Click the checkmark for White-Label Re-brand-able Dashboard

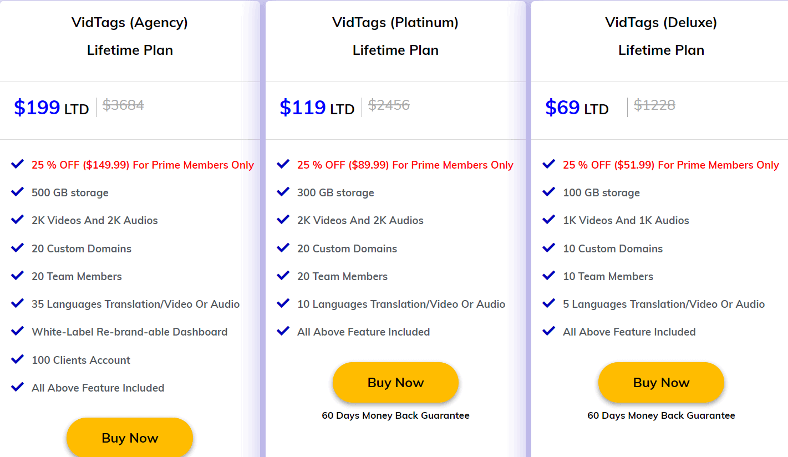click(x=17, y=331)
